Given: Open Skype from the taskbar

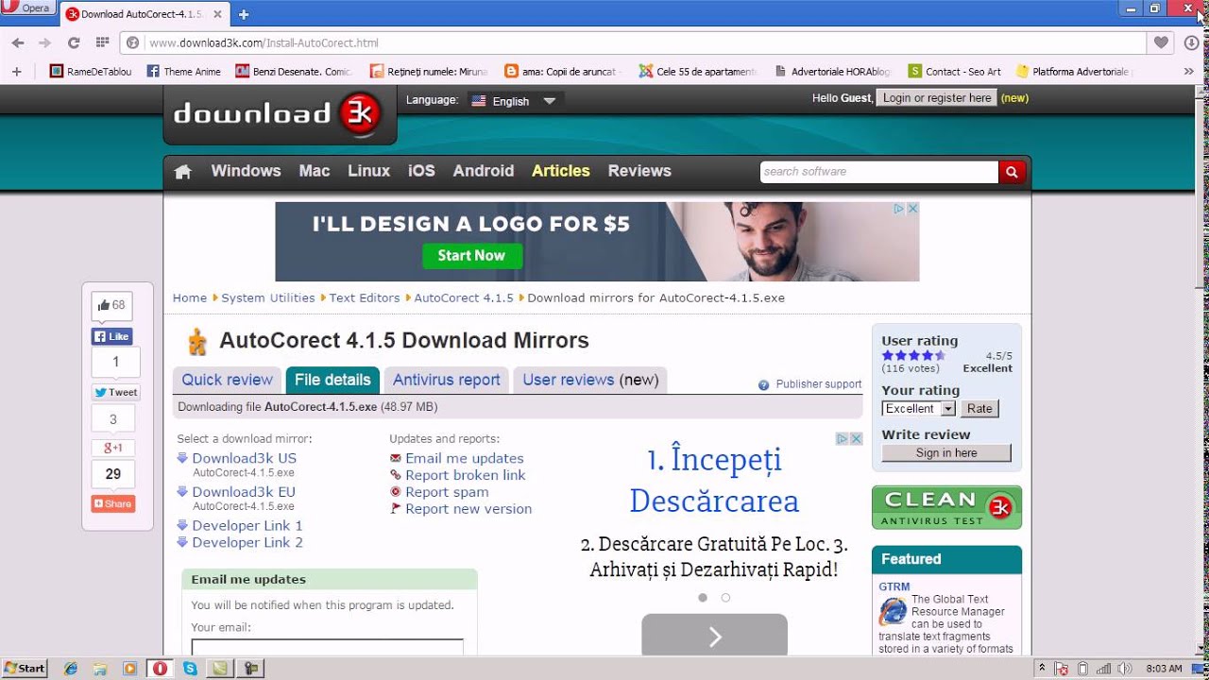Looking at the screenshot, I should point(191,669).
